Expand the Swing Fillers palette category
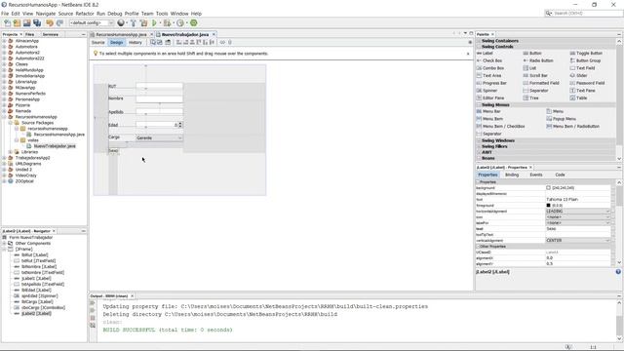Viewport: 624px width, 351px height. point(479,146)
